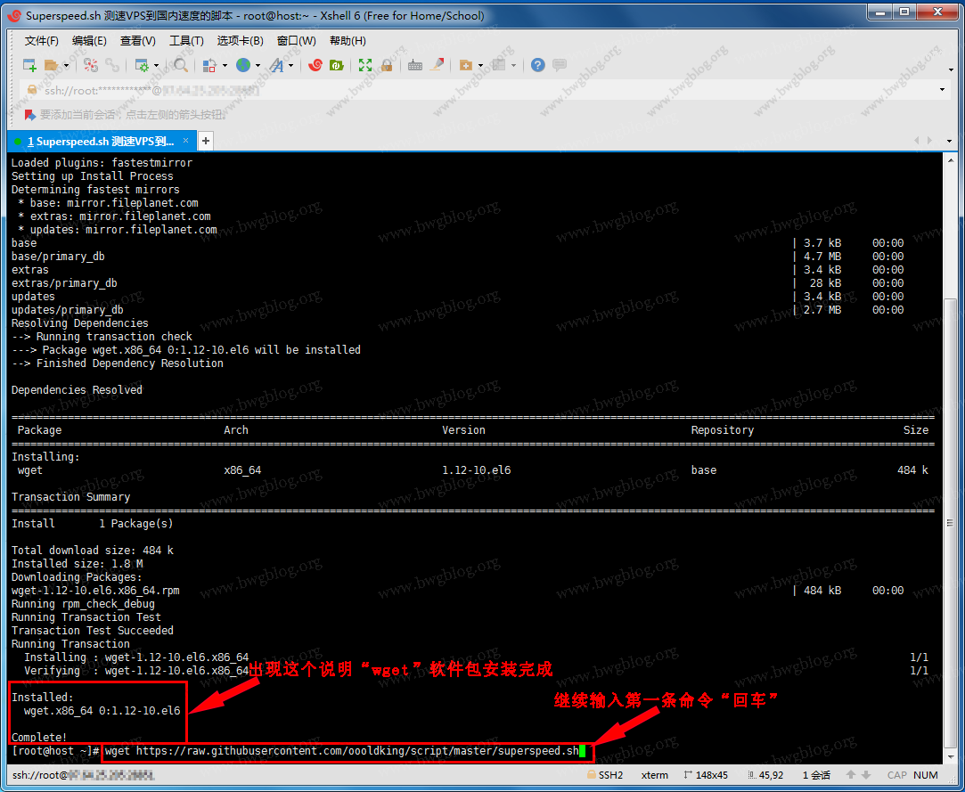Click the Find magnifier icon
Image resolution: width=965 pixels, height=792 pixels.
pyautogui.click(x=180, y=65)
